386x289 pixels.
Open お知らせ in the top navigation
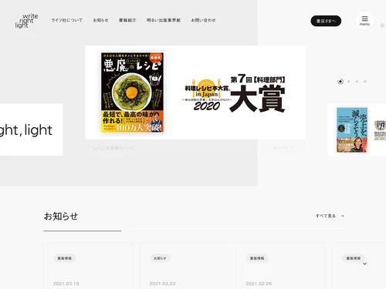point(100,20)
